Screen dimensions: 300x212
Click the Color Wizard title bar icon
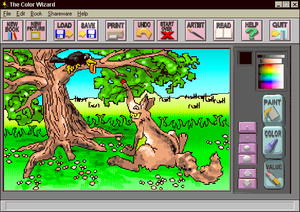pos(5,4)
